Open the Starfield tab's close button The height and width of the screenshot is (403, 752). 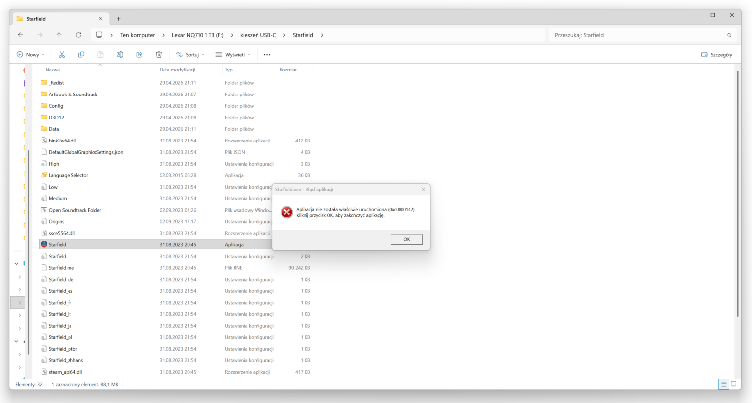point(101,19)
